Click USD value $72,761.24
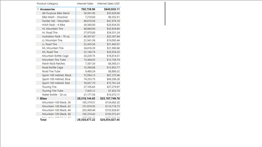 point(113,83)
